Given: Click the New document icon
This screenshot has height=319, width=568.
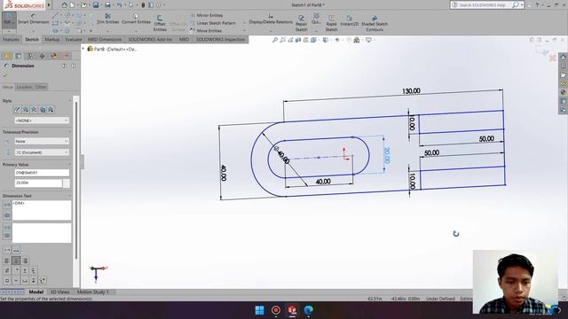Looking at the screenshot, I should 72,5.
